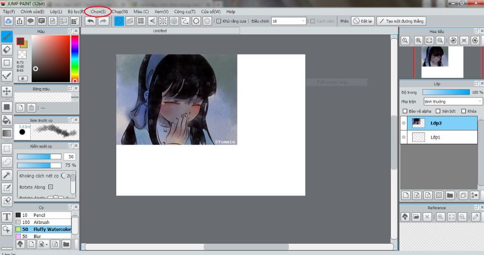Add a halftone layer
This screenshot has width=484, height=255.
(x=439, y=195)
